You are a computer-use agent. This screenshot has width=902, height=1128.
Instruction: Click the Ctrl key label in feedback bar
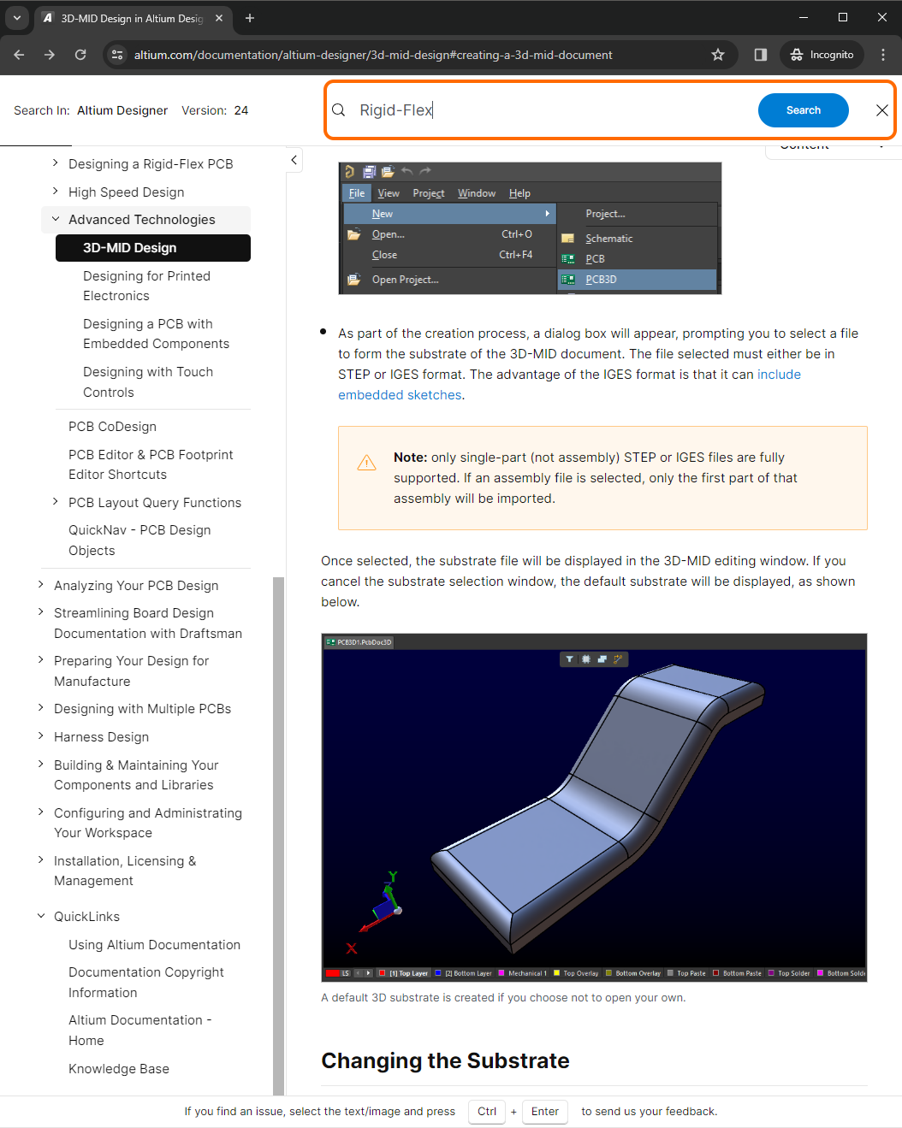click(x=487, y=1112)
